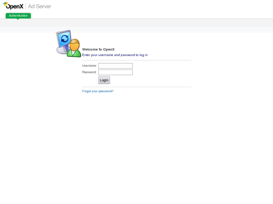This screenshot has height=204, width=273.
Task: Click the Welcome to OpenX heading
Action: (x=98, y=49)
